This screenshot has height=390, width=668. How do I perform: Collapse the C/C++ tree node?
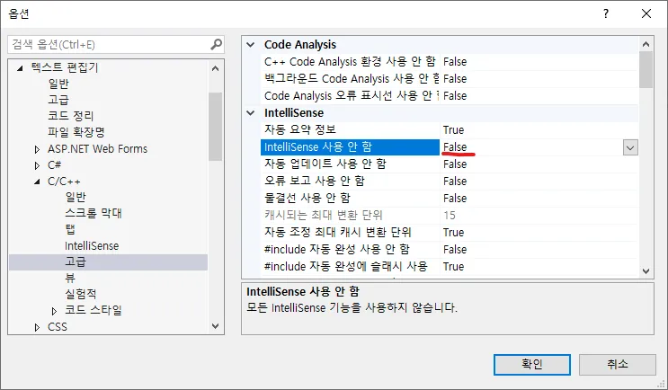38,182
